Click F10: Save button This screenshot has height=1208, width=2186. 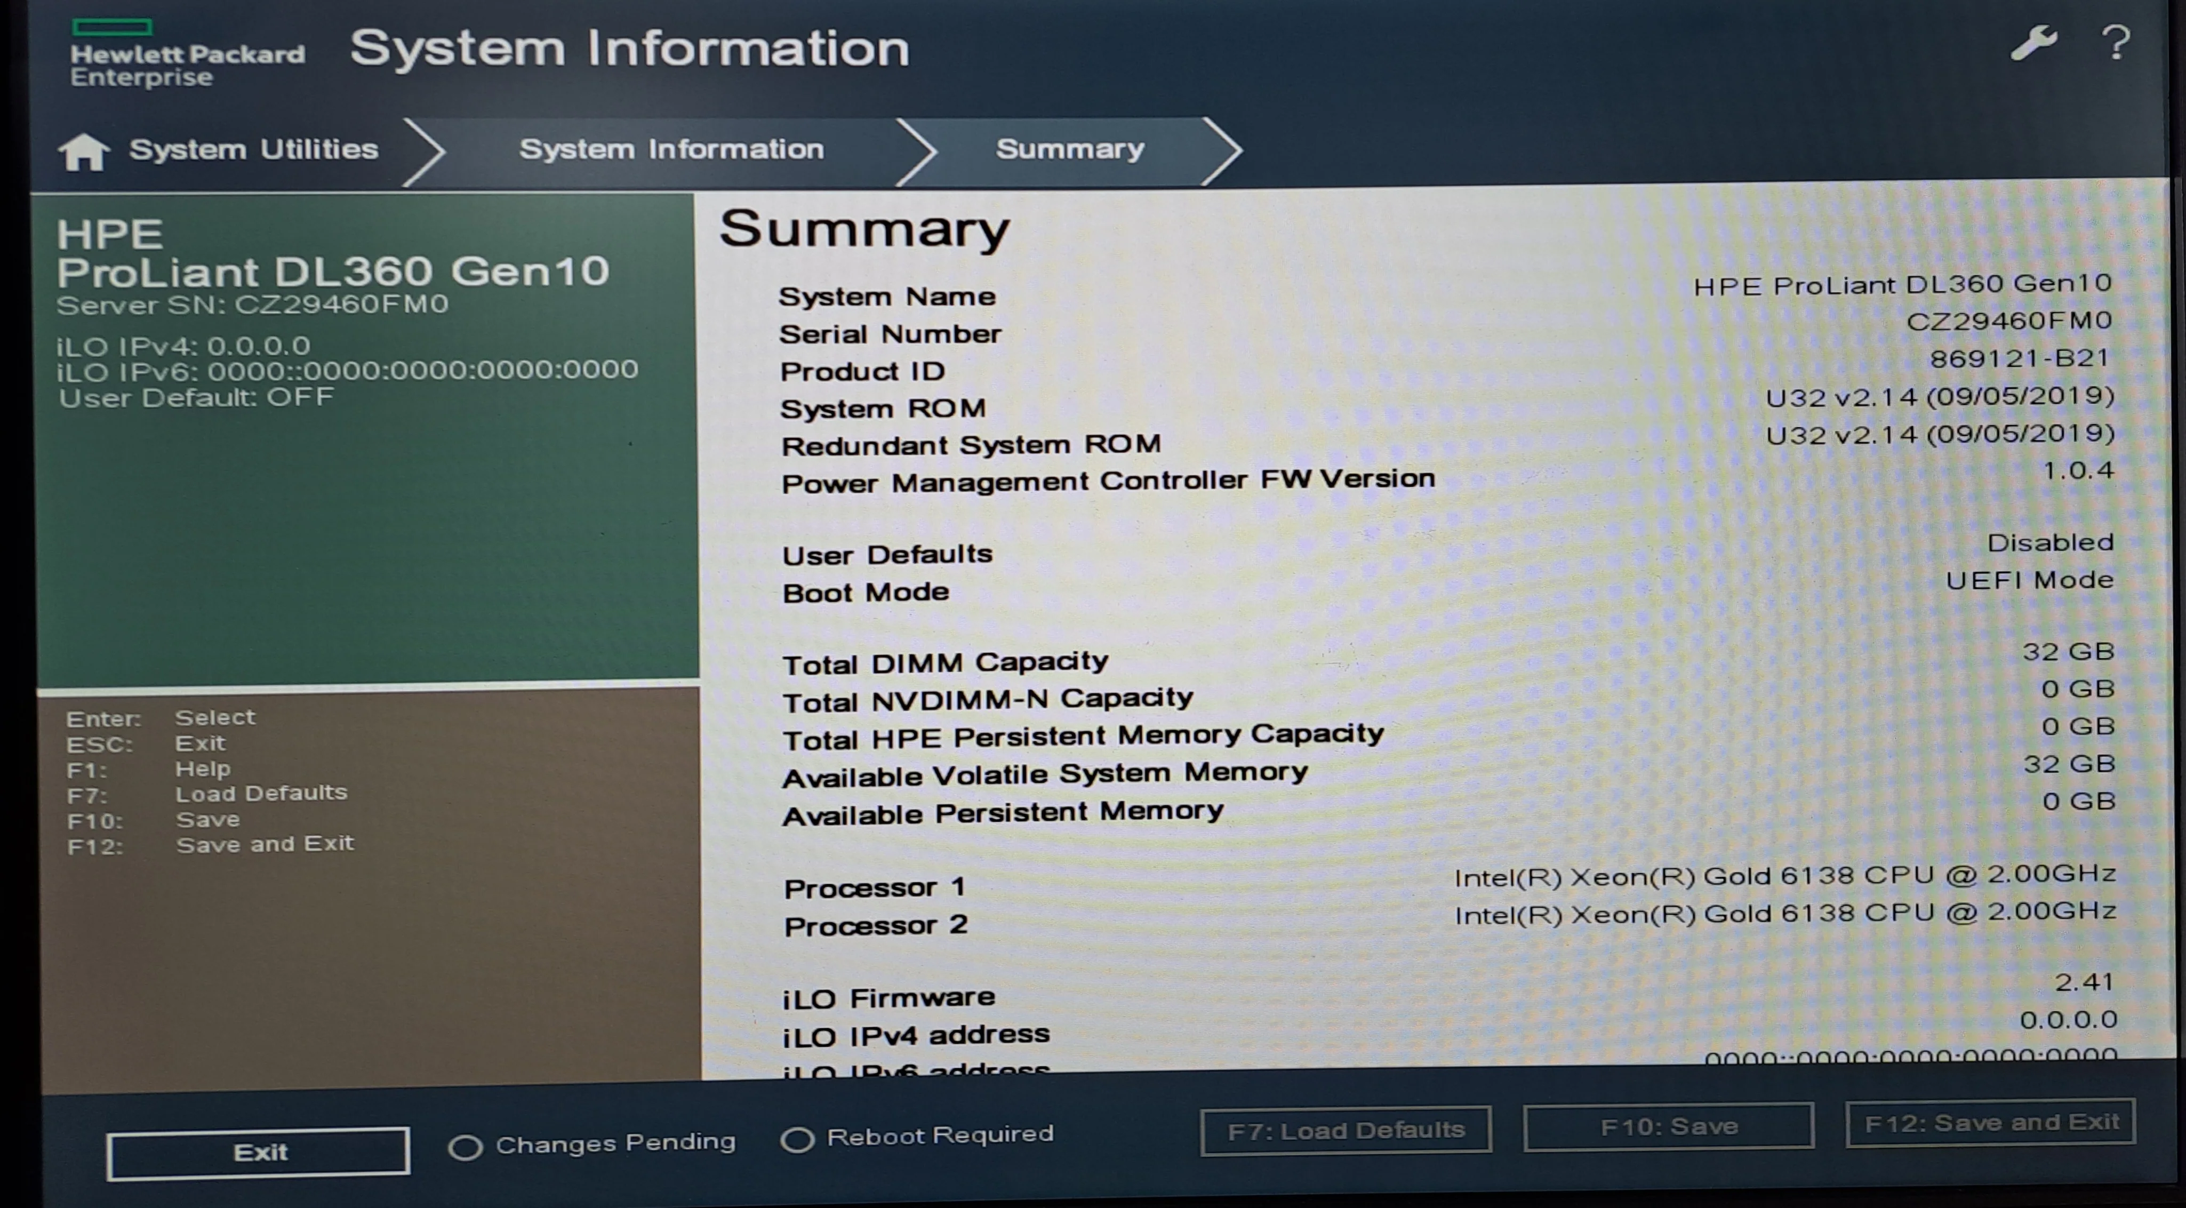click(x=1668, y=1126)
